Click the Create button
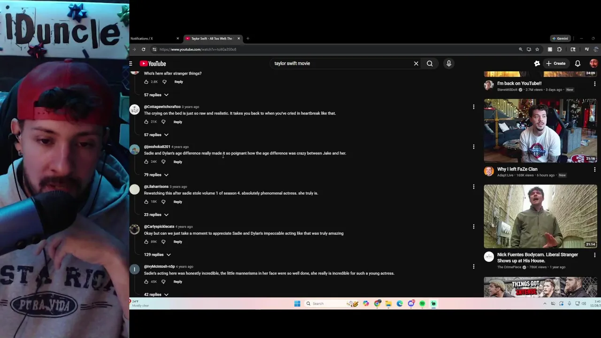The image size is (601, 338). (555, 63)
